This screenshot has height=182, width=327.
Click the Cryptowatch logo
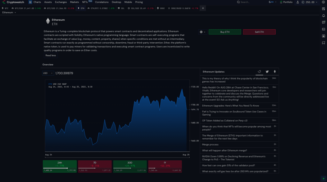point(13,2)
